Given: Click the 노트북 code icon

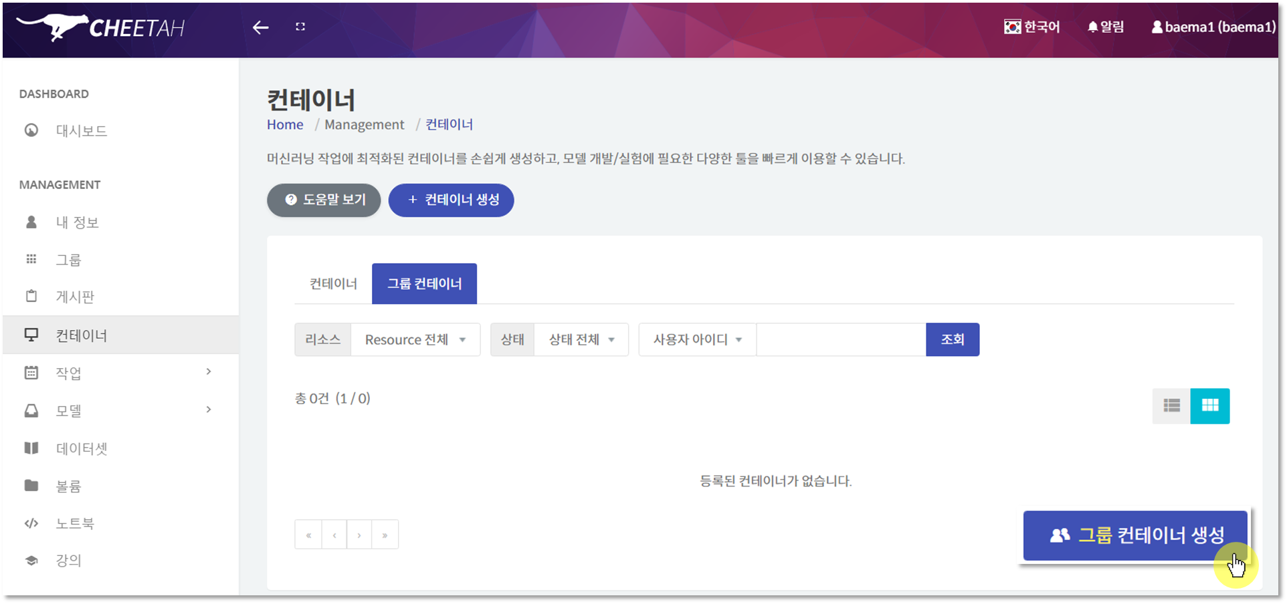Looking at the screenshot, I should (31, 523).
